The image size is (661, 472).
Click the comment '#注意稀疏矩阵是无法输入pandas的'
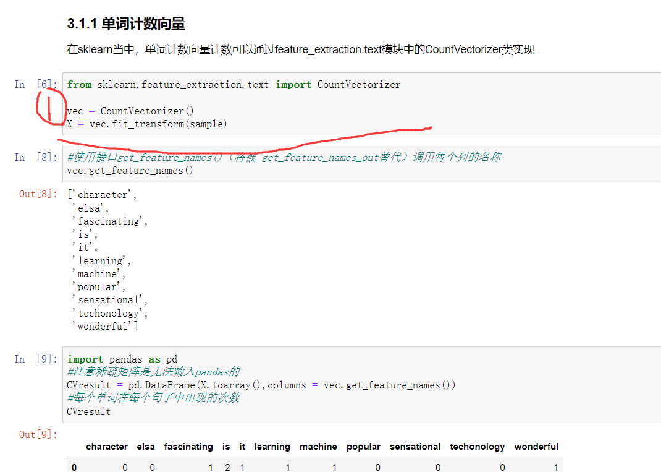(x=153, y=372)
